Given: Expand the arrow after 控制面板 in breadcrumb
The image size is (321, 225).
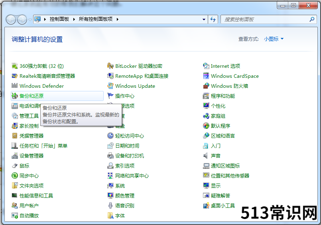Looking at the screenshot, I should click(74, 19).
